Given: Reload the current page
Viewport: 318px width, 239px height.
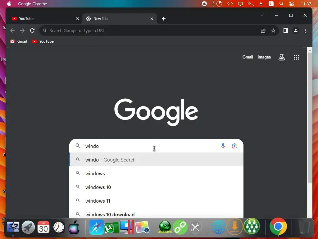Looking at the screenshot, I should (x=32, y=30).
